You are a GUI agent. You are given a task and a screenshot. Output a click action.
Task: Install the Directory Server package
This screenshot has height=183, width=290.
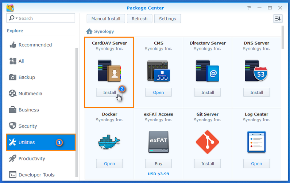coord(207,92)
